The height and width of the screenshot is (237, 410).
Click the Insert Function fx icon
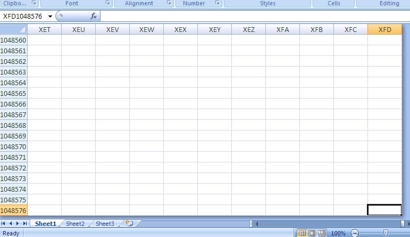click(94, 16)
